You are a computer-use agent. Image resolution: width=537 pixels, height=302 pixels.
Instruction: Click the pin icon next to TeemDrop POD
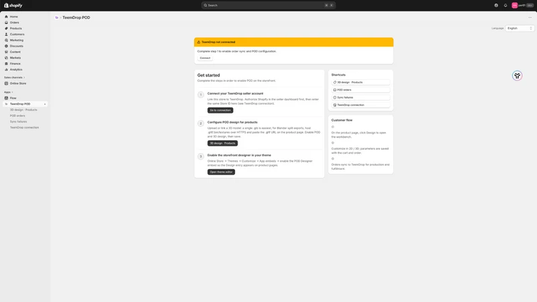click(x=45, y=104)
